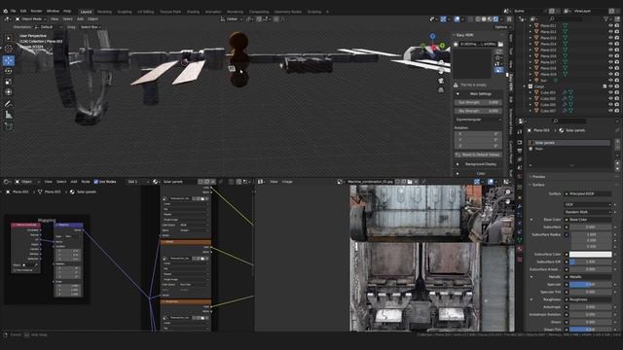
Task: Click the Blender logo menu icon
Action: coord(5,11)
